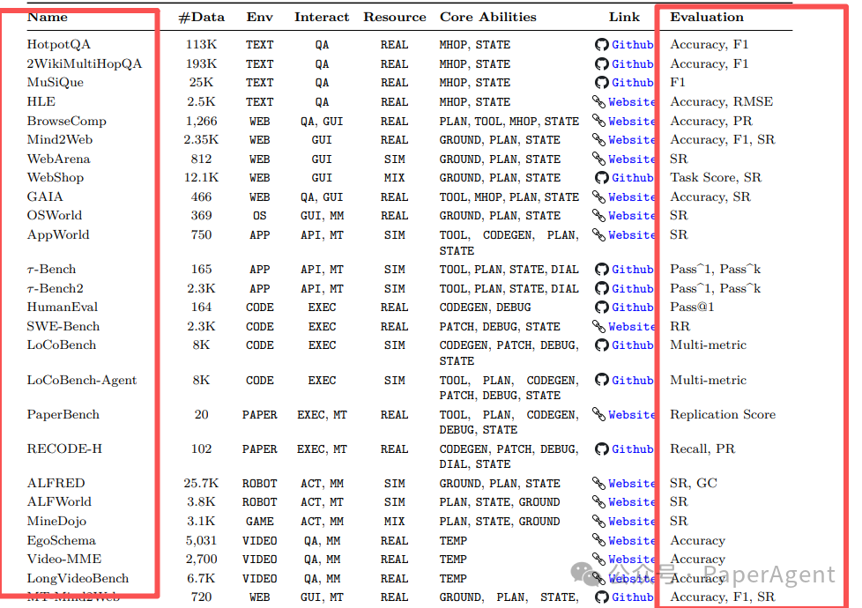Click the 'Recall, PR' evaluation cell
The image size is (862, 608).
click(x=702, y=449)
